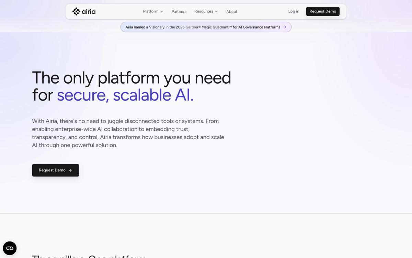Screen dimensions: 412x258
Task: Expand the Resources dropdown menu
Action: pos(206,11)
